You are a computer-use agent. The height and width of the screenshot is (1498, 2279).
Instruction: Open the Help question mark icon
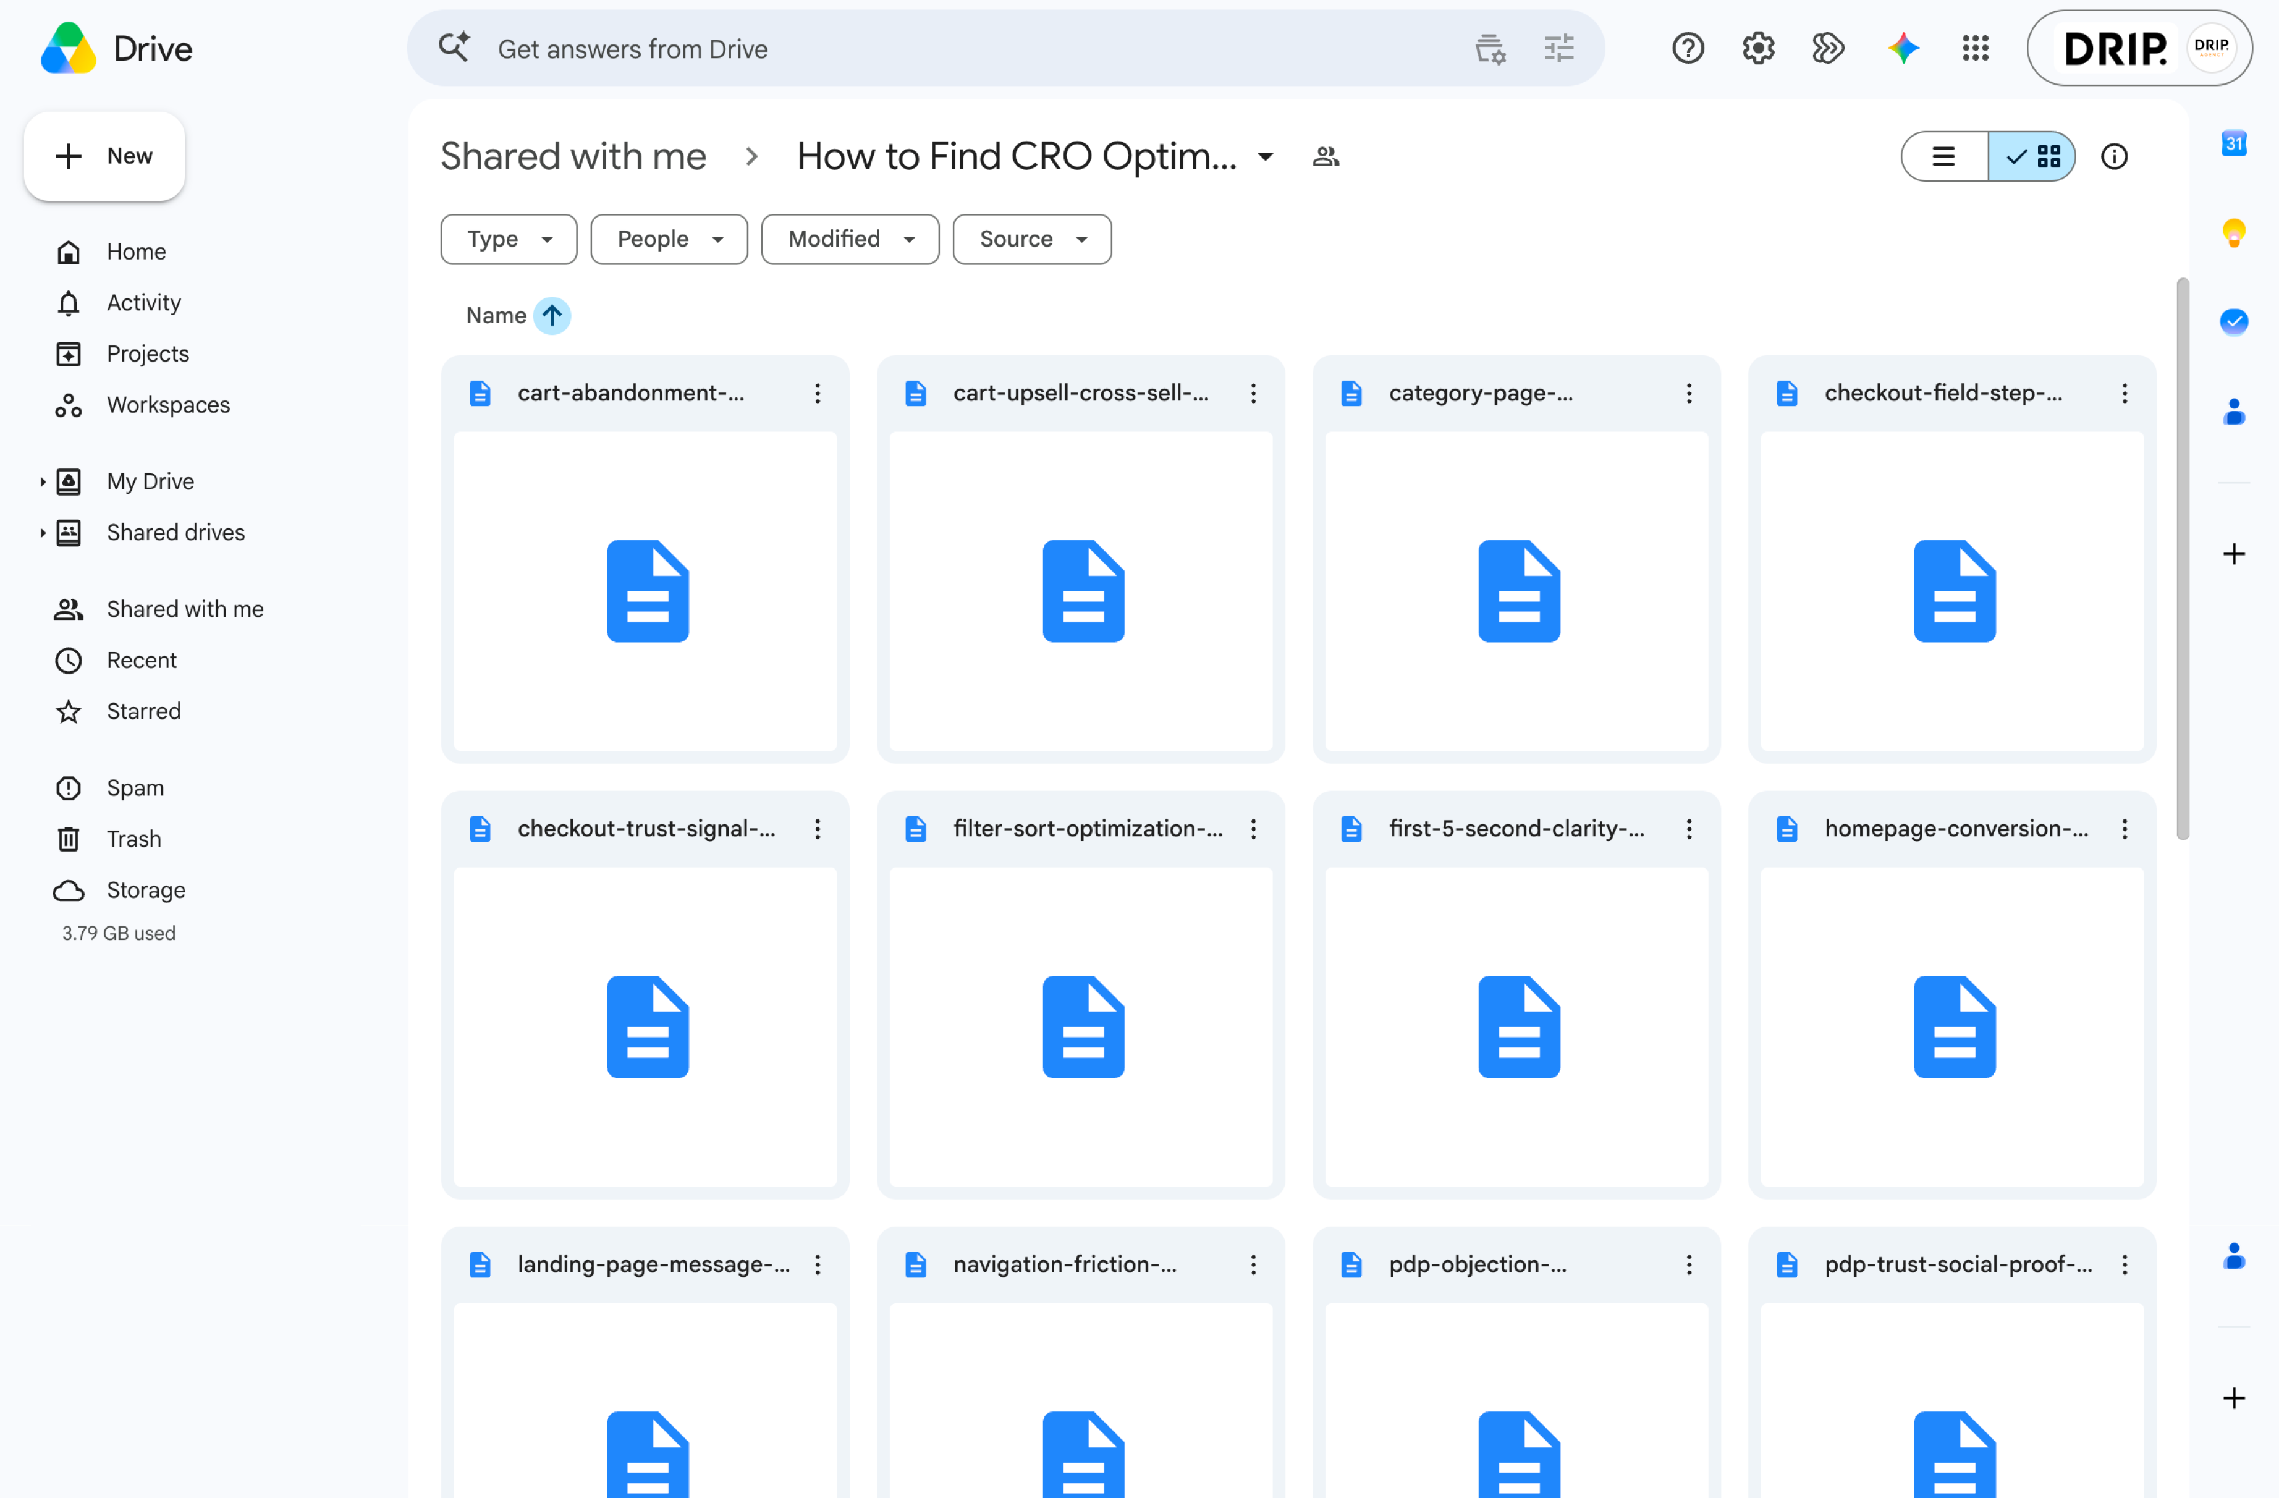tap(1687, 48)
